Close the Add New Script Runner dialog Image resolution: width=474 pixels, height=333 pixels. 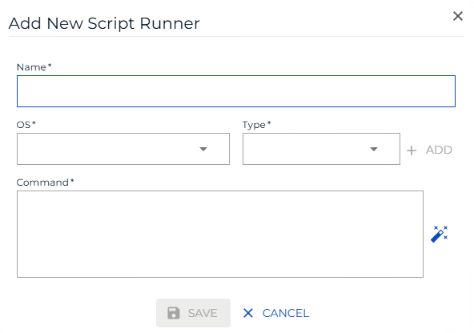coord(458,16)
